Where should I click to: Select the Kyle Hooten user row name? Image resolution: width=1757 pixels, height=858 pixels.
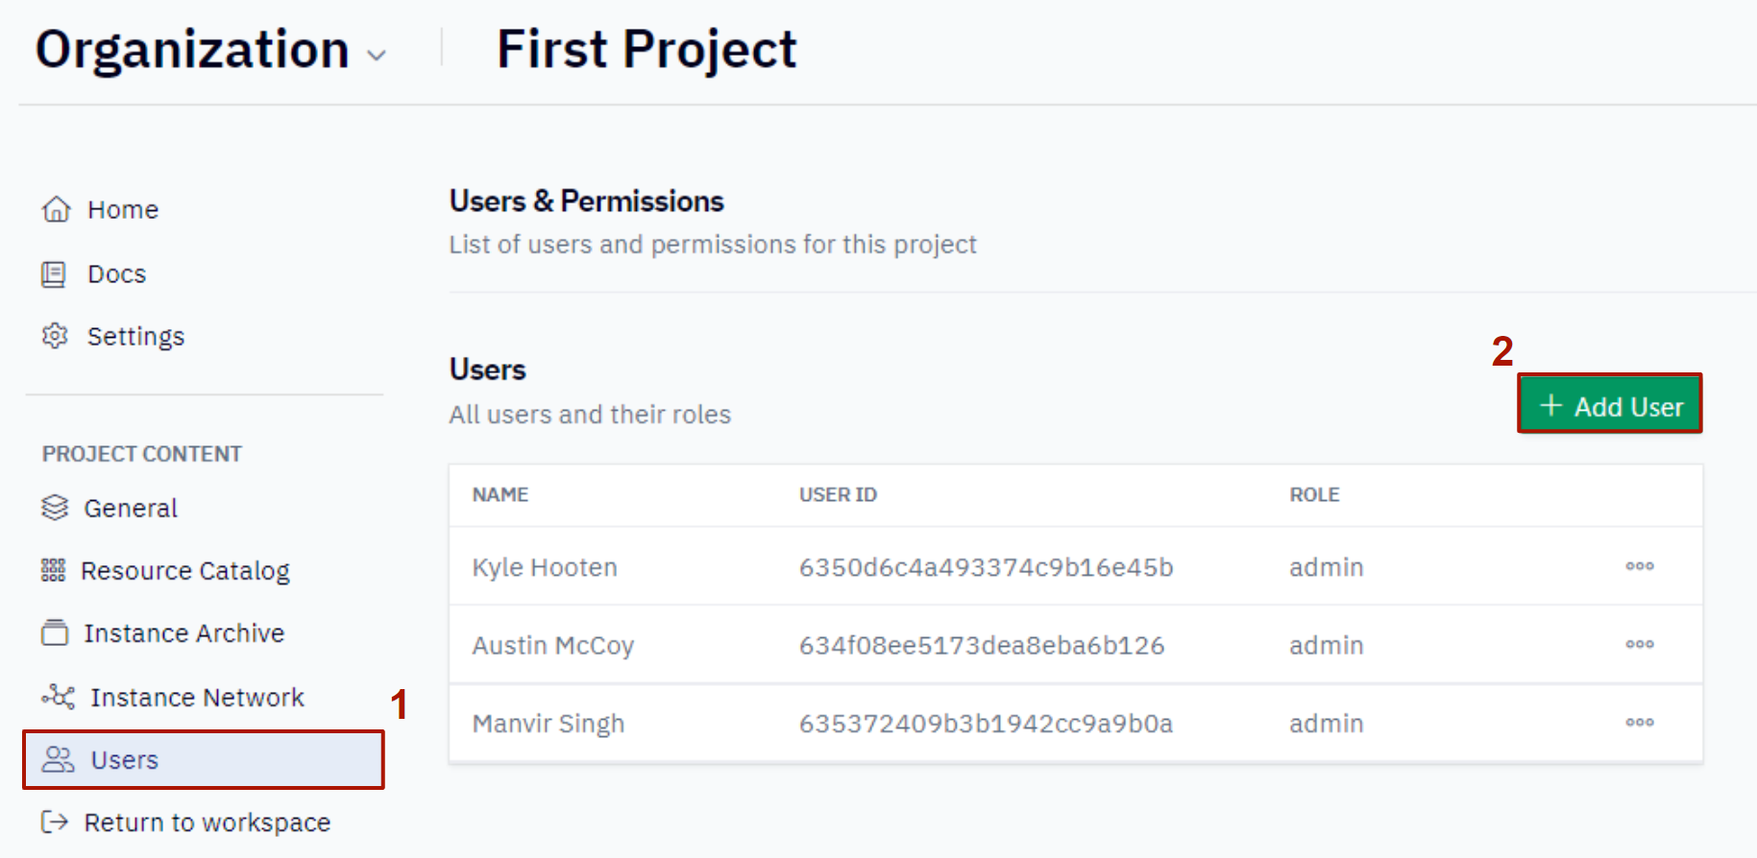tap(545, 567)
